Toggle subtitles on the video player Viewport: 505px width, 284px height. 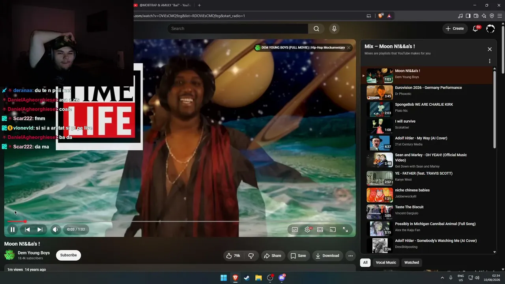click(x=295, y=230)
